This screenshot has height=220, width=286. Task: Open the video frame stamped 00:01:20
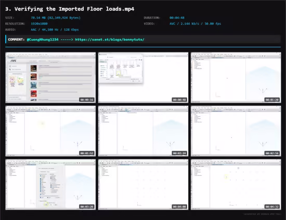point(236,77)
